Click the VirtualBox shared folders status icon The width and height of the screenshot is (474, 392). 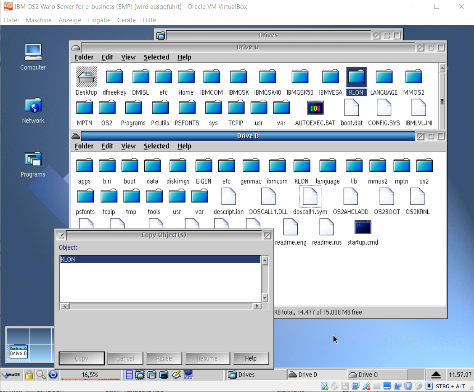[376, 386]
